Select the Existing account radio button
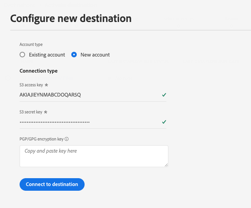This screenshot has width=251, height=208. point(22,55)
